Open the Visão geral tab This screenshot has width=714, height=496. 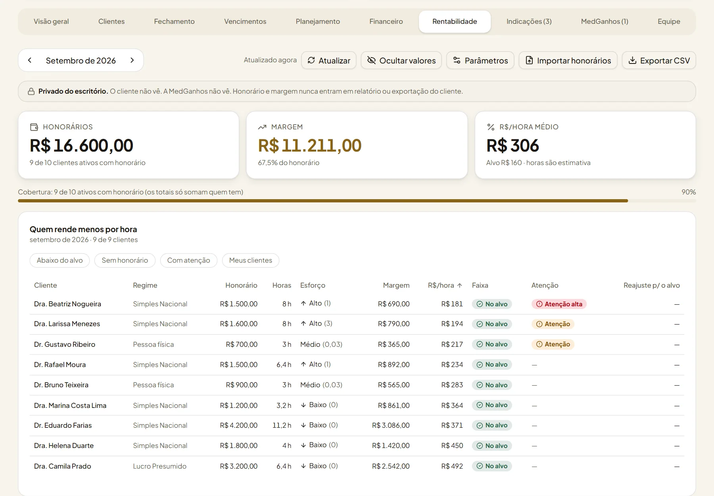(x=51, y=21)
